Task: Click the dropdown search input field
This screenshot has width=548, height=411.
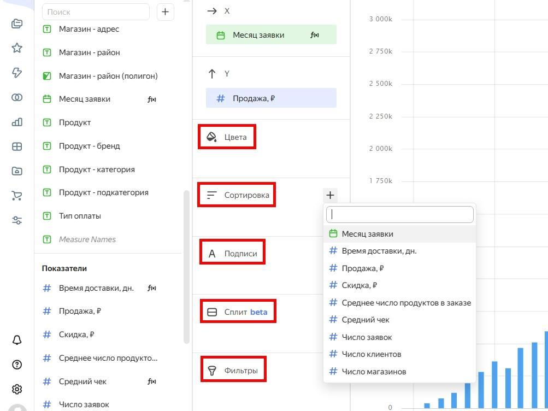Action: pos(400,214)
